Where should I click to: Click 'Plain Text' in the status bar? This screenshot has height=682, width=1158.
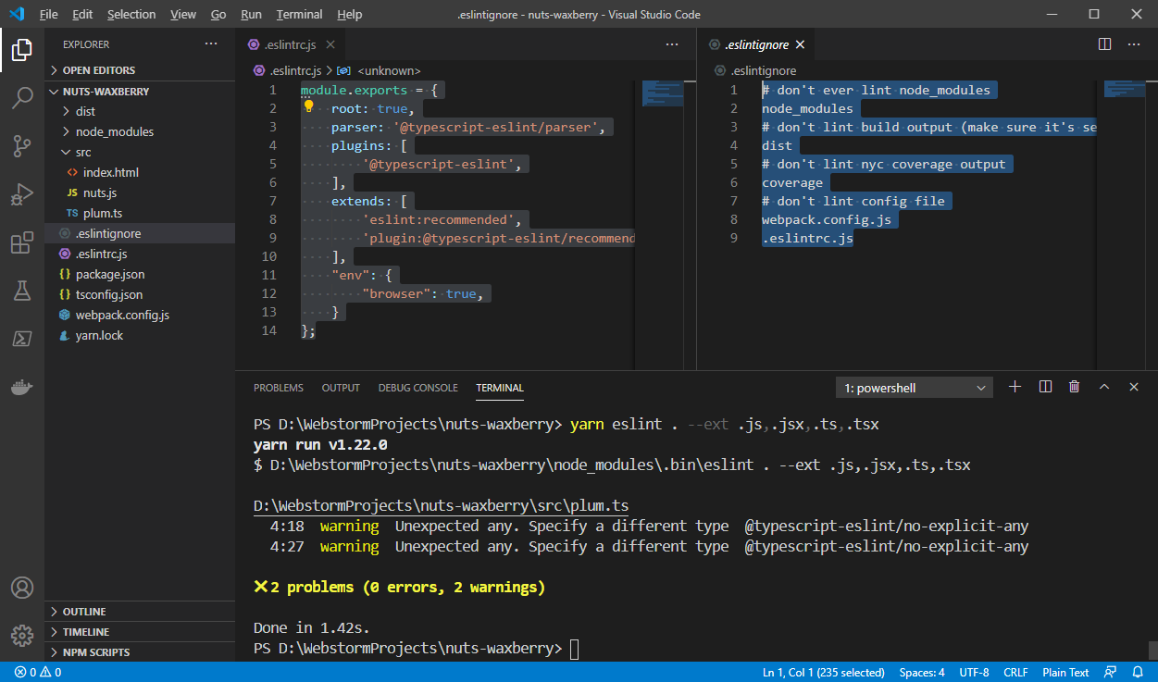[x=1065, y=672]
